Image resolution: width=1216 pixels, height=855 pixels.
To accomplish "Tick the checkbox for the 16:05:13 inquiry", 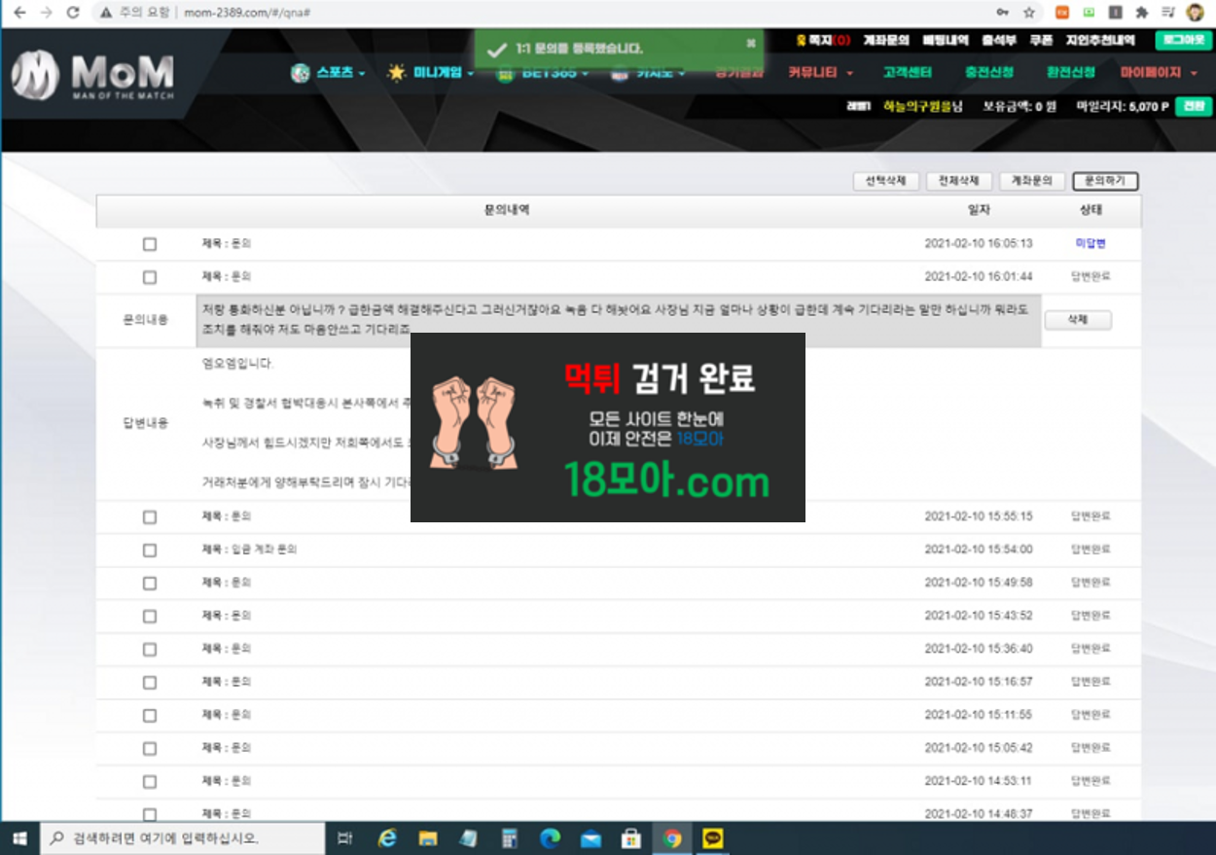I will [x=150, y=244].
